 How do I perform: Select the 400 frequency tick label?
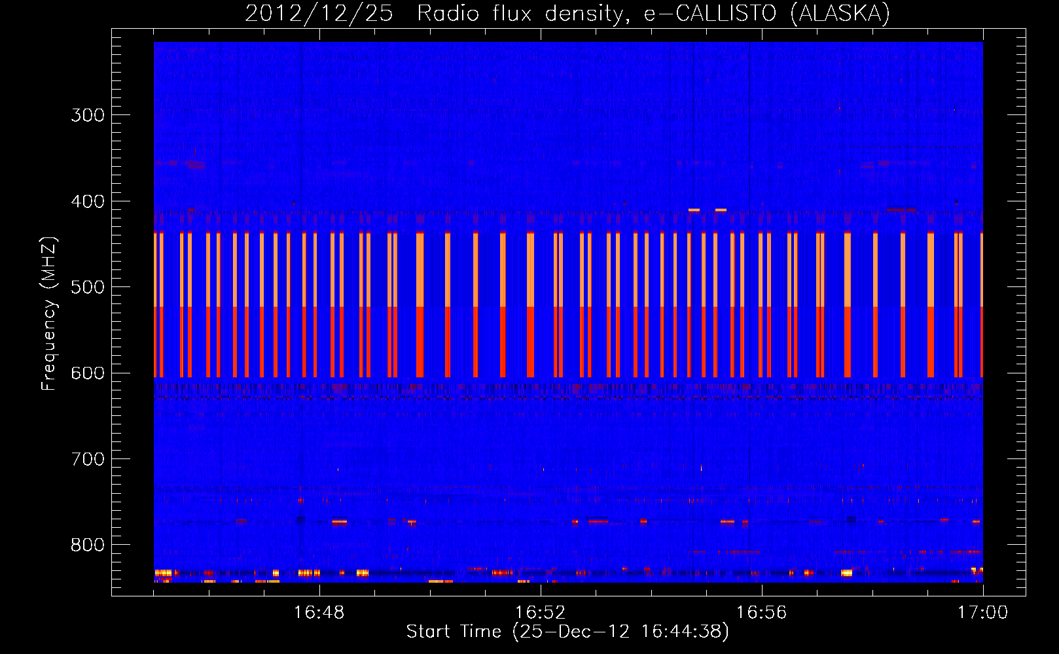pyautogui.click(x=88, y=201)
